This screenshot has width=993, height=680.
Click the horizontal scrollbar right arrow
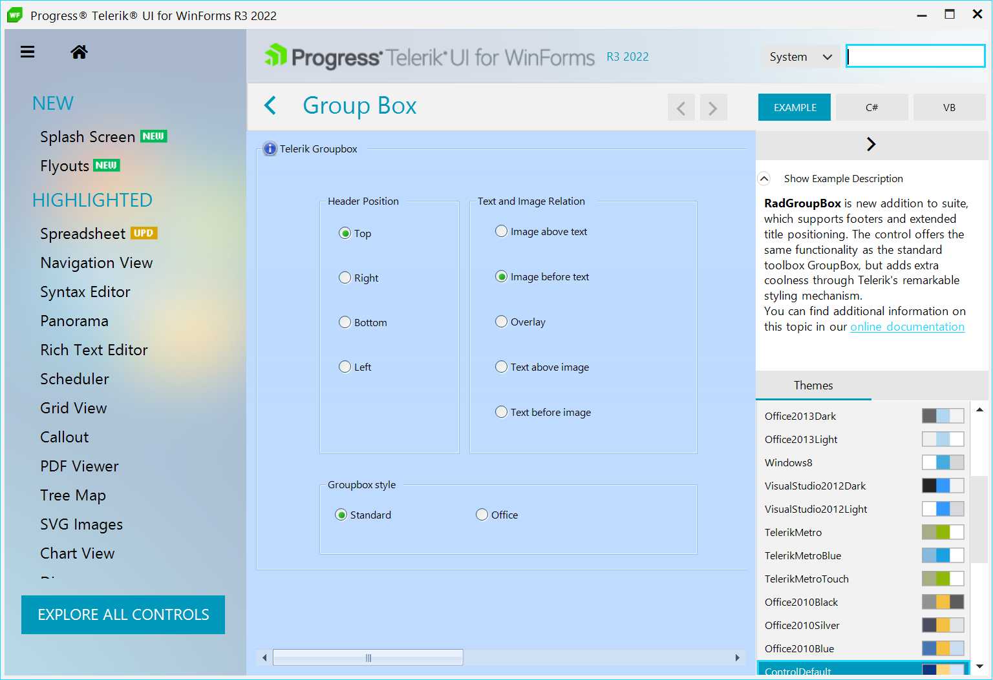737,658
